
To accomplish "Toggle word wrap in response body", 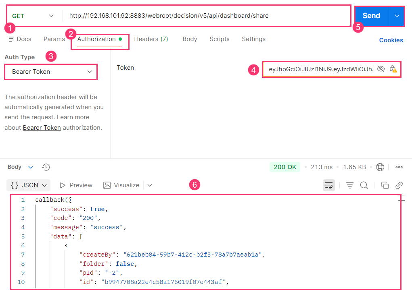I will coord(329,185).
